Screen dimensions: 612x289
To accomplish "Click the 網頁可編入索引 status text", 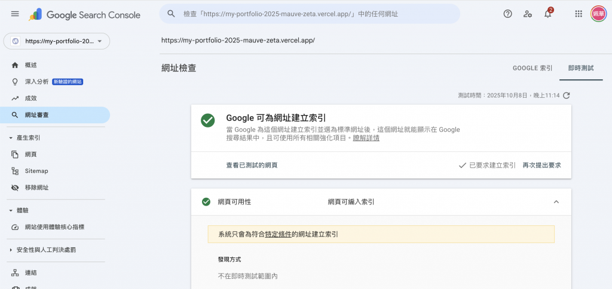I will coord(351,202).
